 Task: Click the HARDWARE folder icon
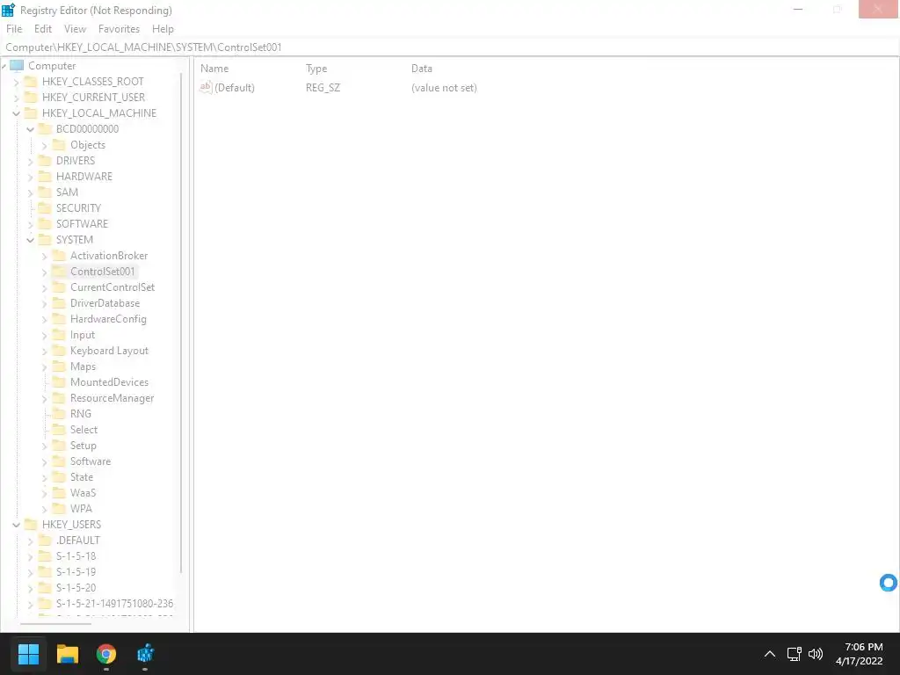pos(45,176)
